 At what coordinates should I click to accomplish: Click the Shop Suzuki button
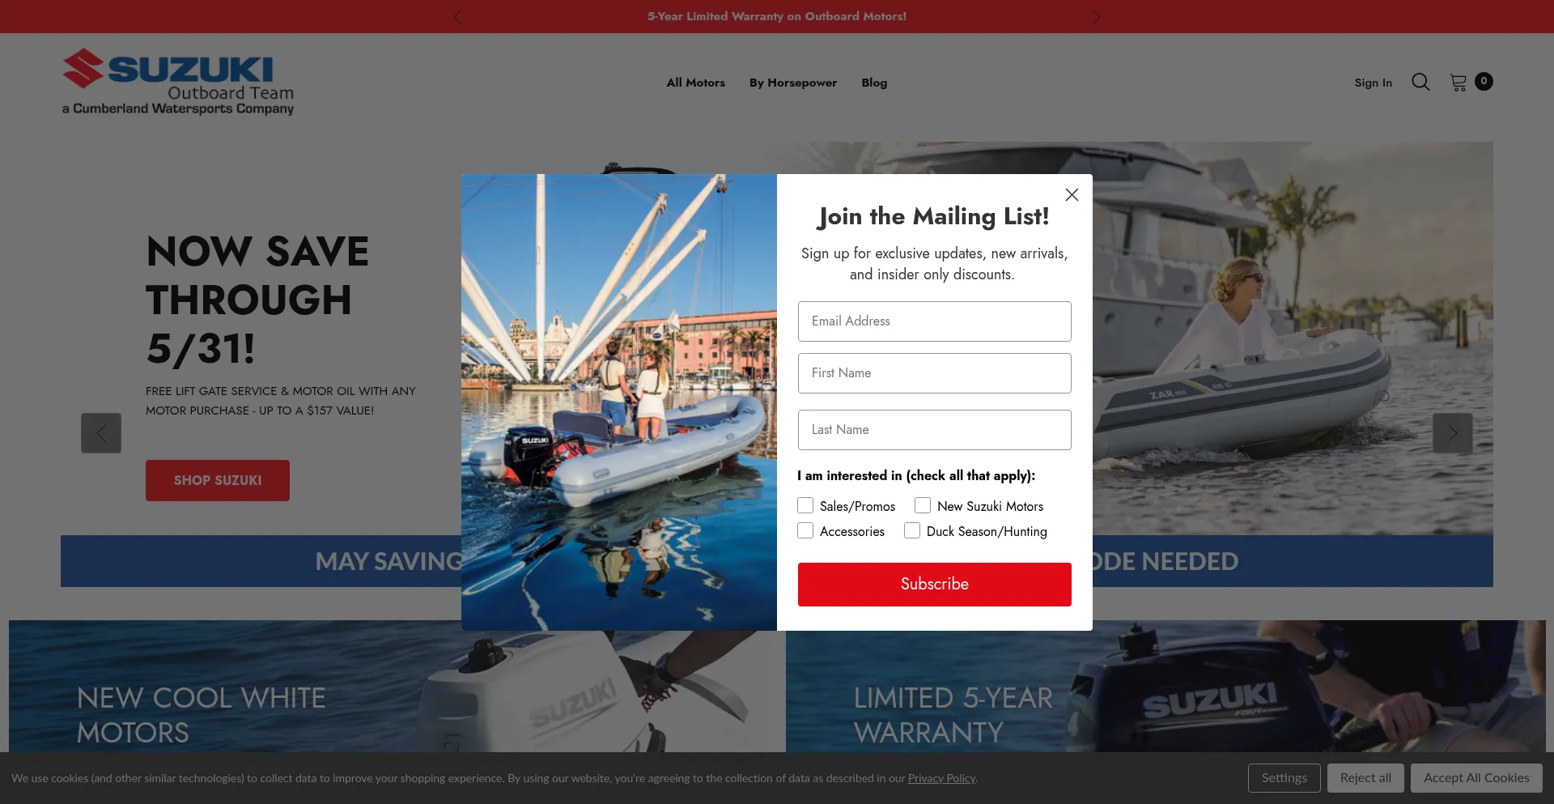point(218,480)
